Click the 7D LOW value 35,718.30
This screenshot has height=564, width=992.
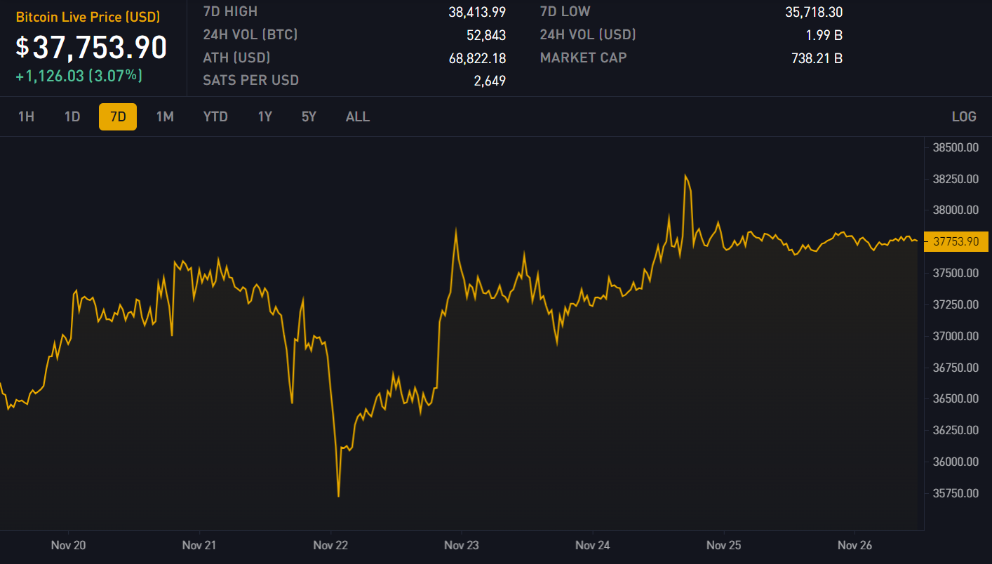coord(814,12)
